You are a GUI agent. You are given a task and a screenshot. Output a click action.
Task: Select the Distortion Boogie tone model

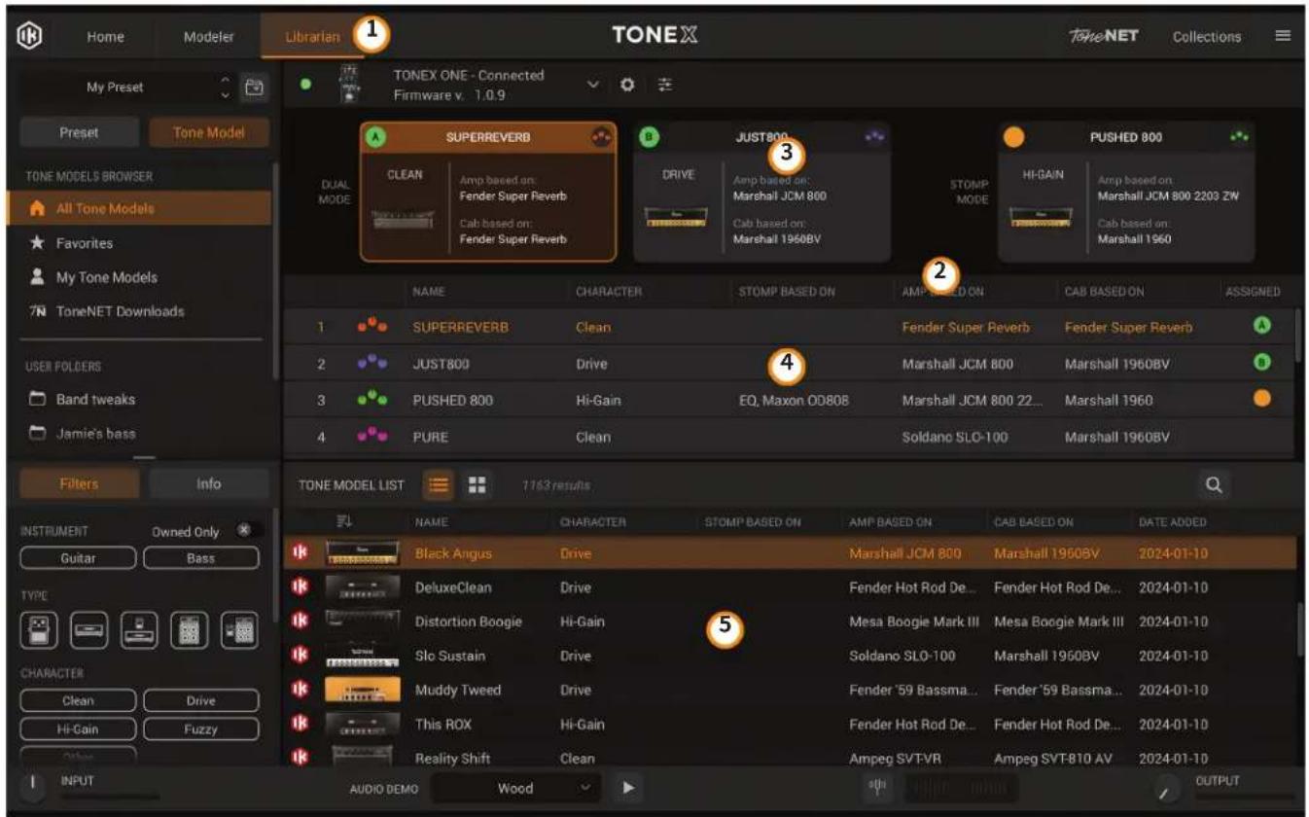791,622
